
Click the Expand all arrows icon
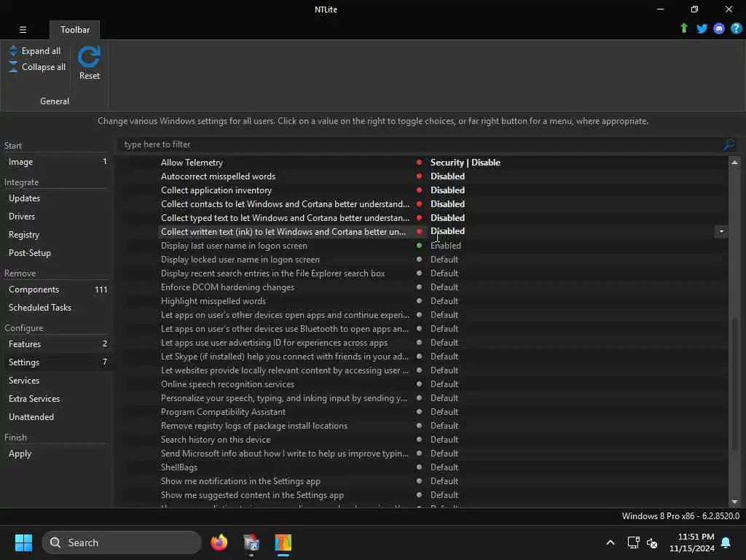(x=13, y=50)
